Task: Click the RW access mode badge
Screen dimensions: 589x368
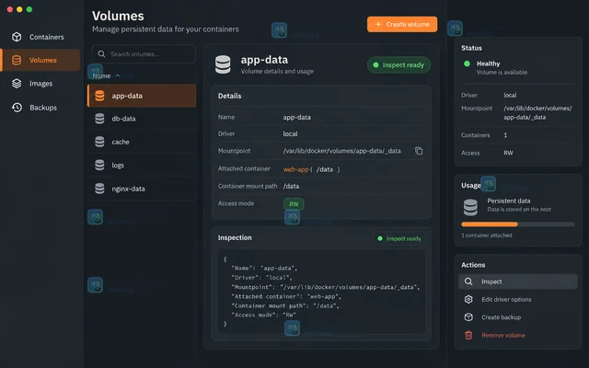Action: tap(294, 204)
